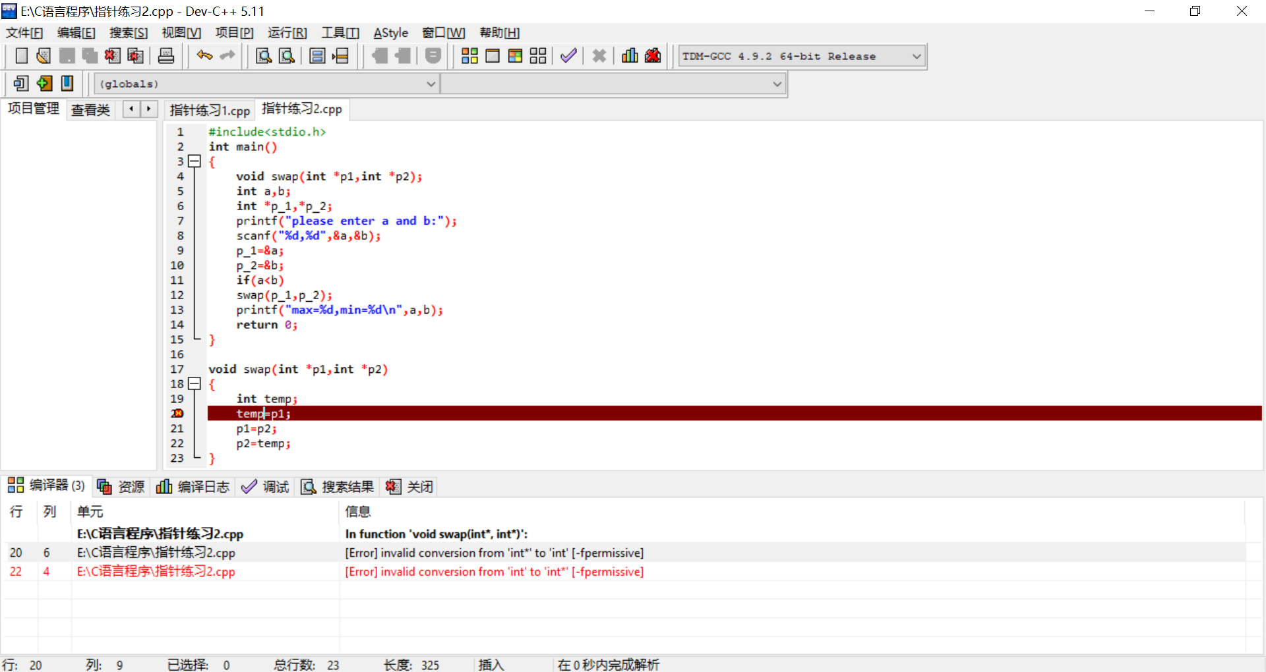Viewport: 1266px width, 672px height.
Task: Save the current file
Action: coord(67,56)
